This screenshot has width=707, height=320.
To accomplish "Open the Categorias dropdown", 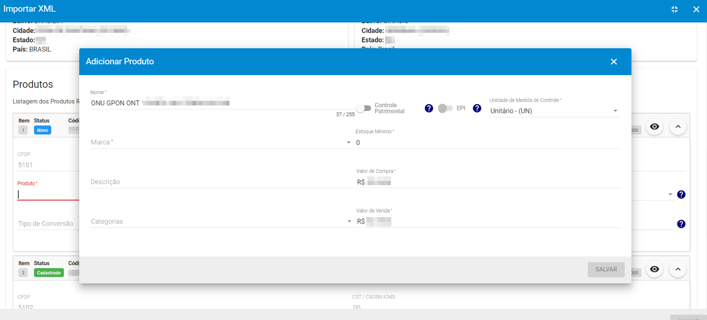I will tap(221, 222).
